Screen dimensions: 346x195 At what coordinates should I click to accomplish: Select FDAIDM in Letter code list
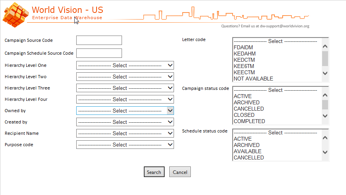(x=277, y=47)
